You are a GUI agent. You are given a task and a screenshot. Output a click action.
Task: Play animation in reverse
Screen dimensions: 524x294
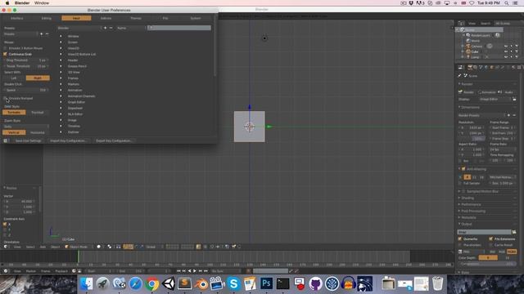(x=189, y=271)
